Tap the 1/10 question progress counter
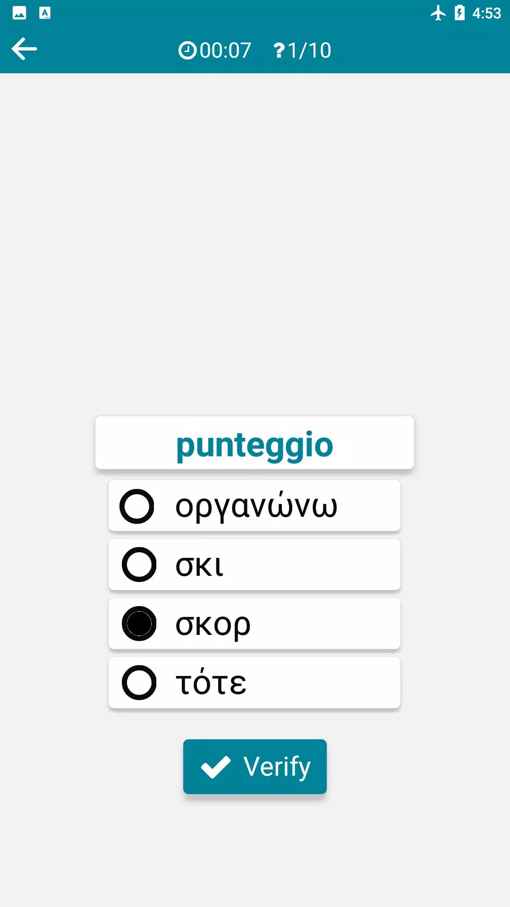510x907 pixels. click(309, 50)
